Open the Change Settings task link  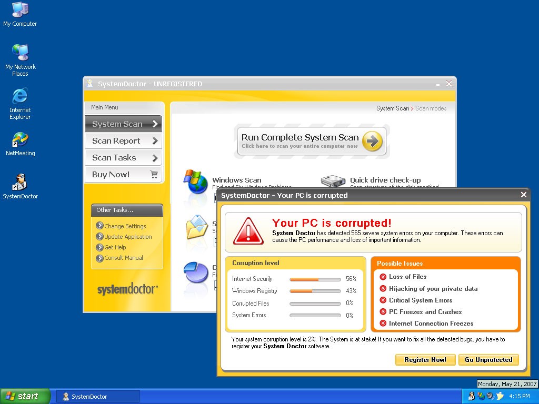(125, 226)
